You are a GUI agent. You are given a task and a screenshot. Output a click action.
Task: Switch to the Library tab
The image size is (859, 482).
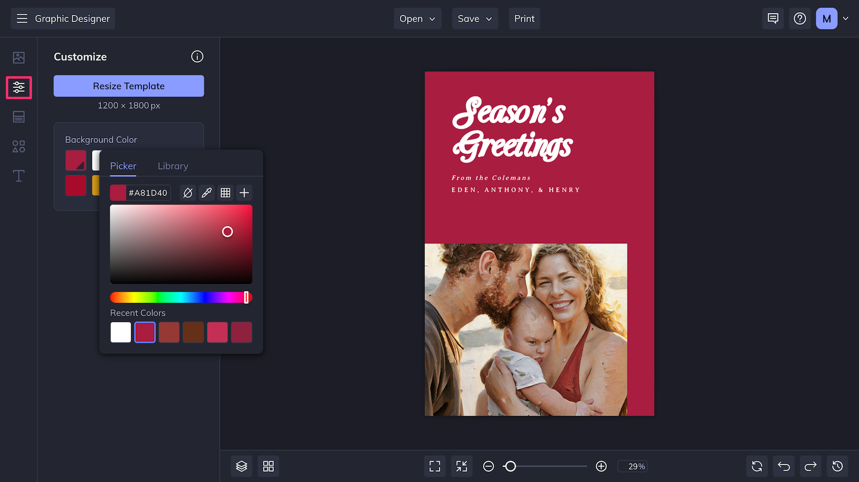(173, 166)
